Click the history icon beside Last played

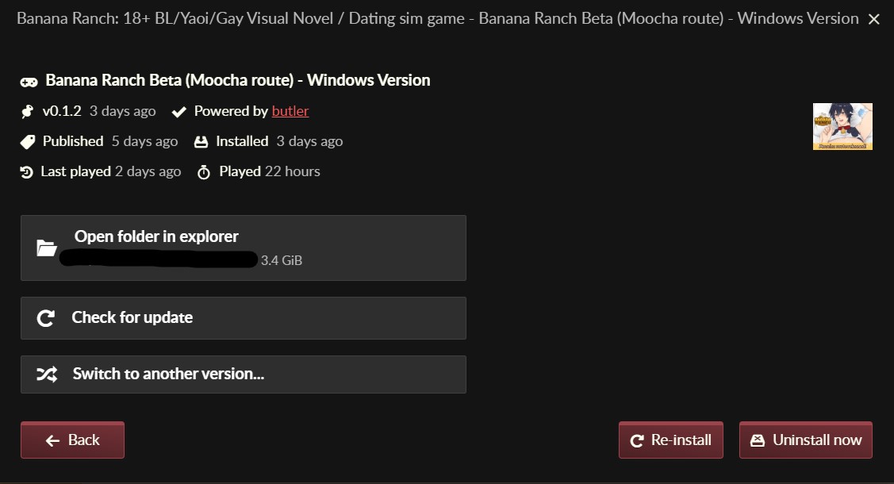click(x=27, y=172)
